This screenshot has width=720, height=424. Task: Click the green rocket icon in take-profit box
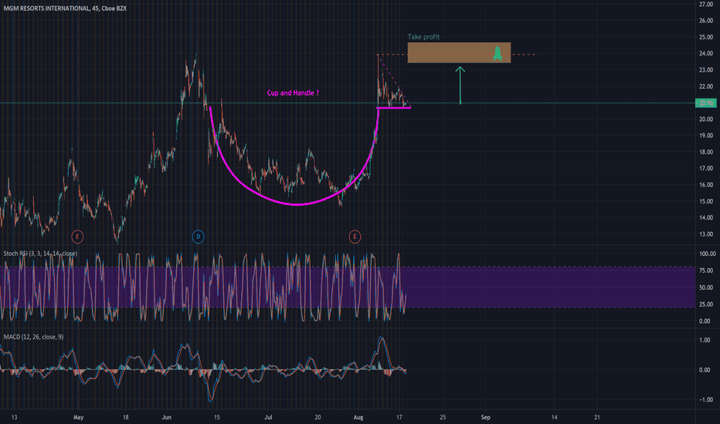coord(498,53)
